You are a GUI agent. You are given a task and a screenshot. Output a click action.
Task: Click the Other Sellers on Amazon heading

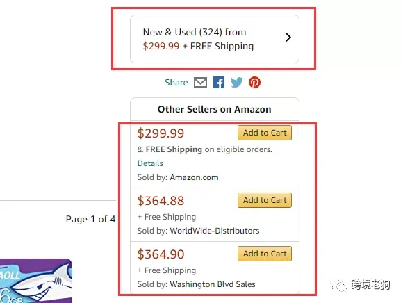point(214,110)
